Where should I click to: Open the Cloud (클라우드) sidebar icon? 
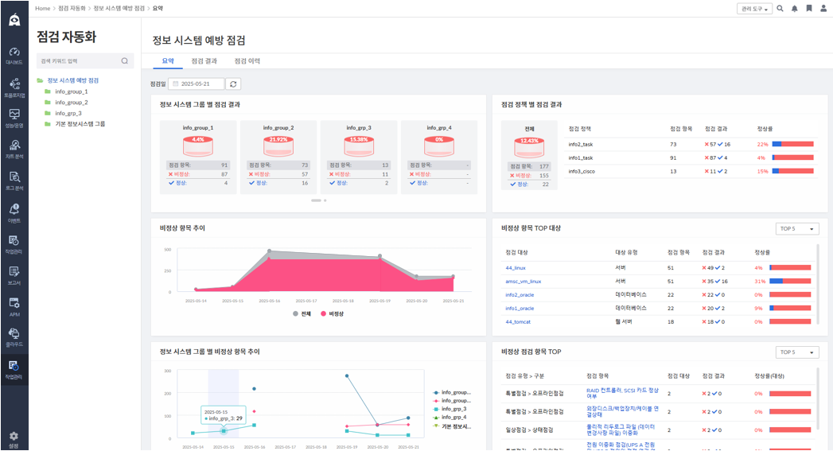coord(14,336)
